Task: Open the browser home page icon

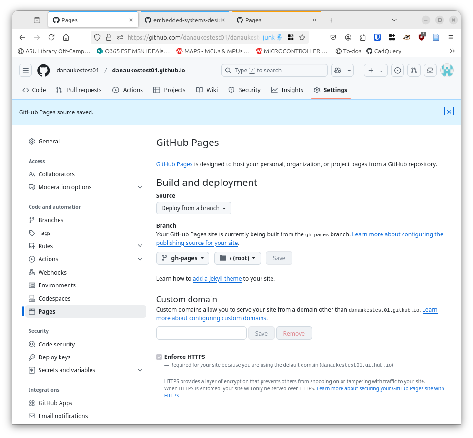Action: pyautogui.click(x=66, y=37)
